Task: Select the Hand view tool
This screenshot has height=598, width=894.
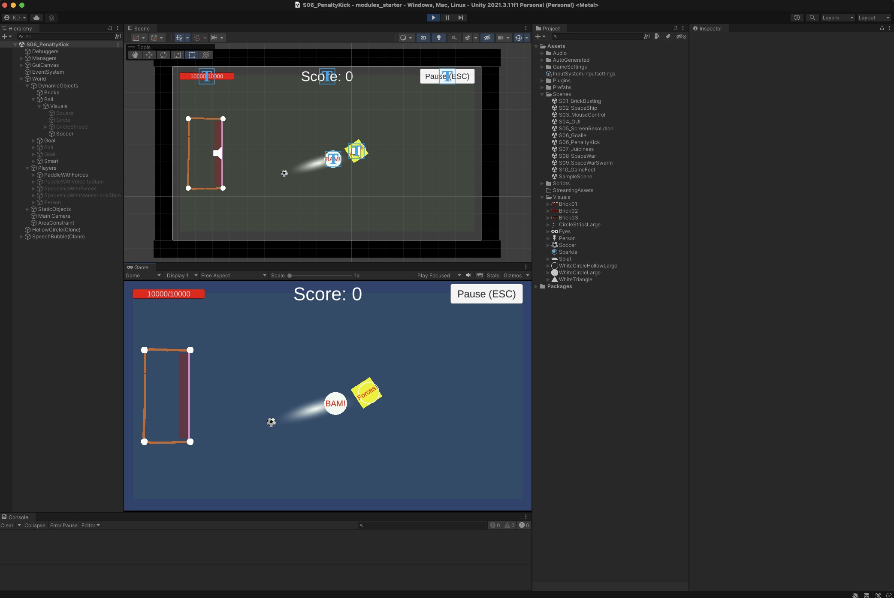Action: coord(135,55)
